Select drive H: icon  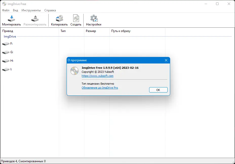pyautogui.click(x=6, y=61)
